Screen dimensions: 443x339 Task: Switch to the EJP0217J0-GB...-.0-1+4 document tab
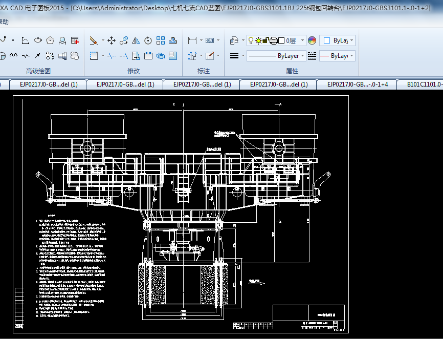click(x=357, y=84)
